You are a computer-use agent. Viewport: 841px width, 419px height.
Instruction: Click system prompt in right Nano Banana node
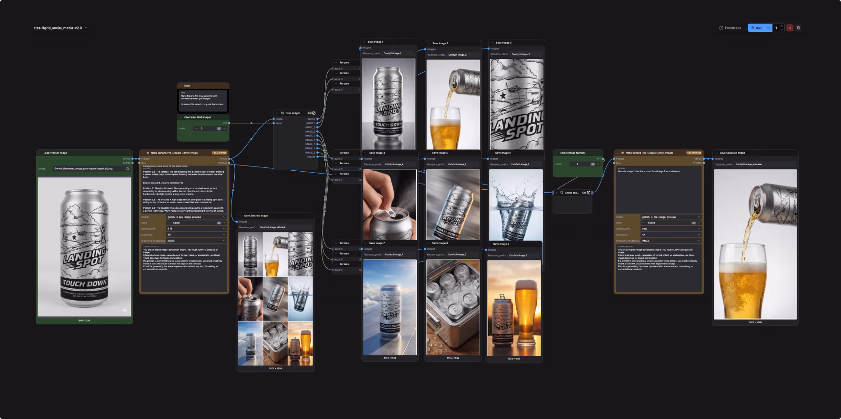[659, 268]
